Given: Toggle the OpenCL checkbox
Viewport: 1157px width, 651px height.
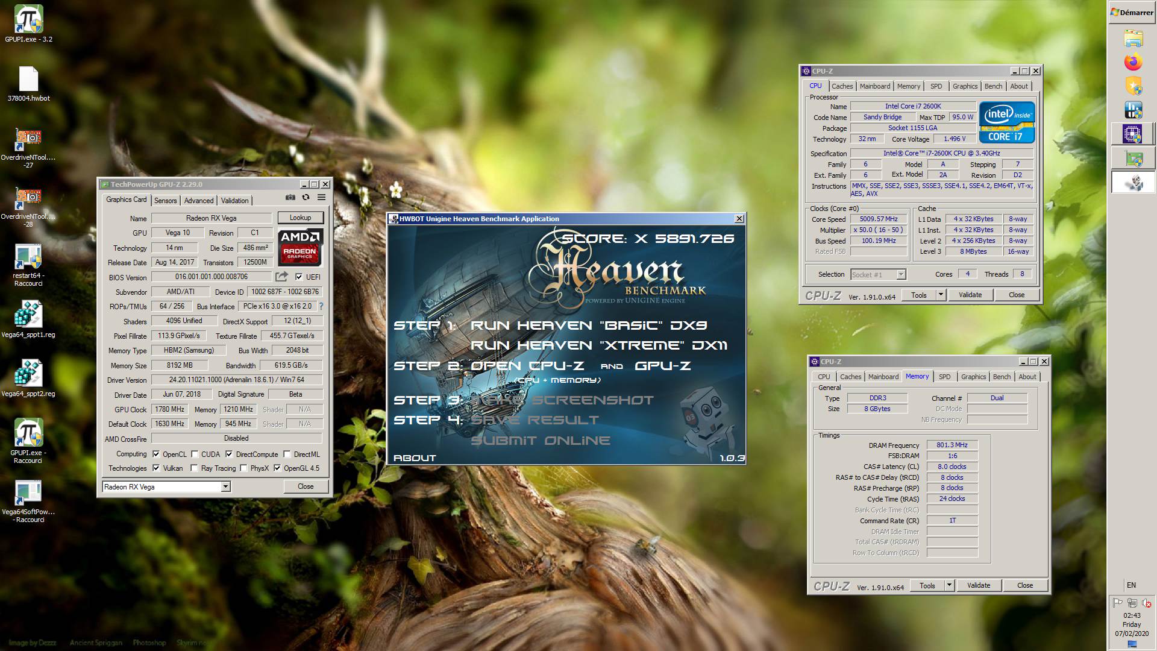Looking at the screenshot, I should coord(156,454).
